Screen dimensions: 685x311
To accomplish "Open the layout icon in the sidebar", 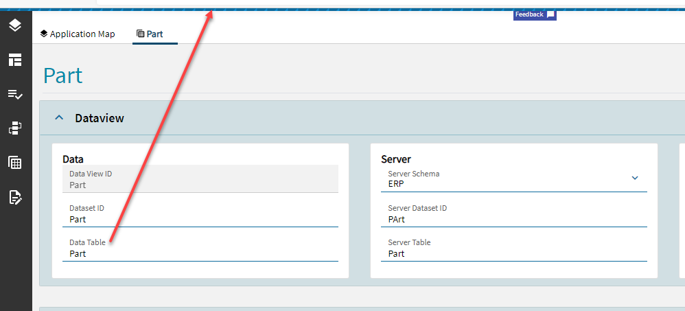I will tap(15, 60).
